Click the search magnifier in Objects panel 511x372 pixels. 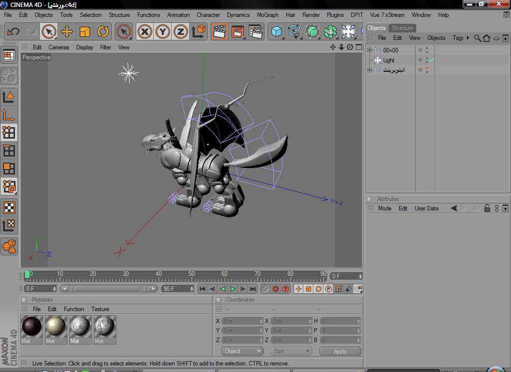tap(478, 38)
